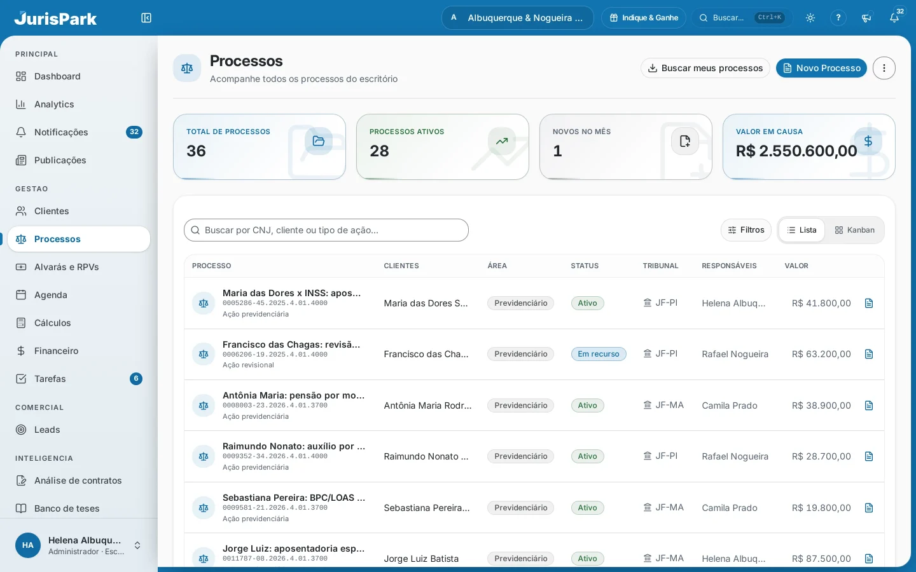Click the document icon on the Antônia Maria row
The height and width of the screenshot is (572, 916).
(x=869, y=405)
